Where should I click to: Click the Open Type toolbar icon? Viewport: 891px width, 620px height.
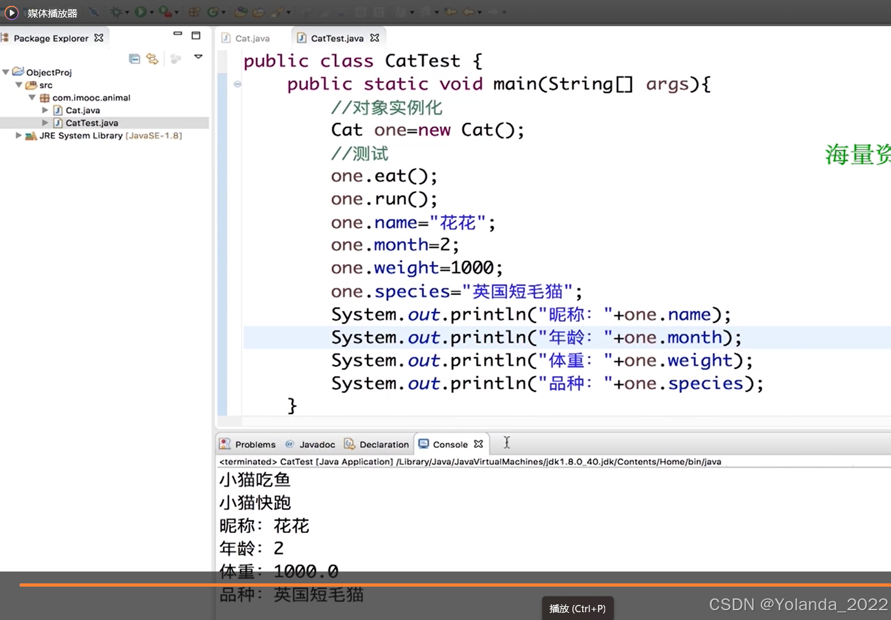coord(241,12)
